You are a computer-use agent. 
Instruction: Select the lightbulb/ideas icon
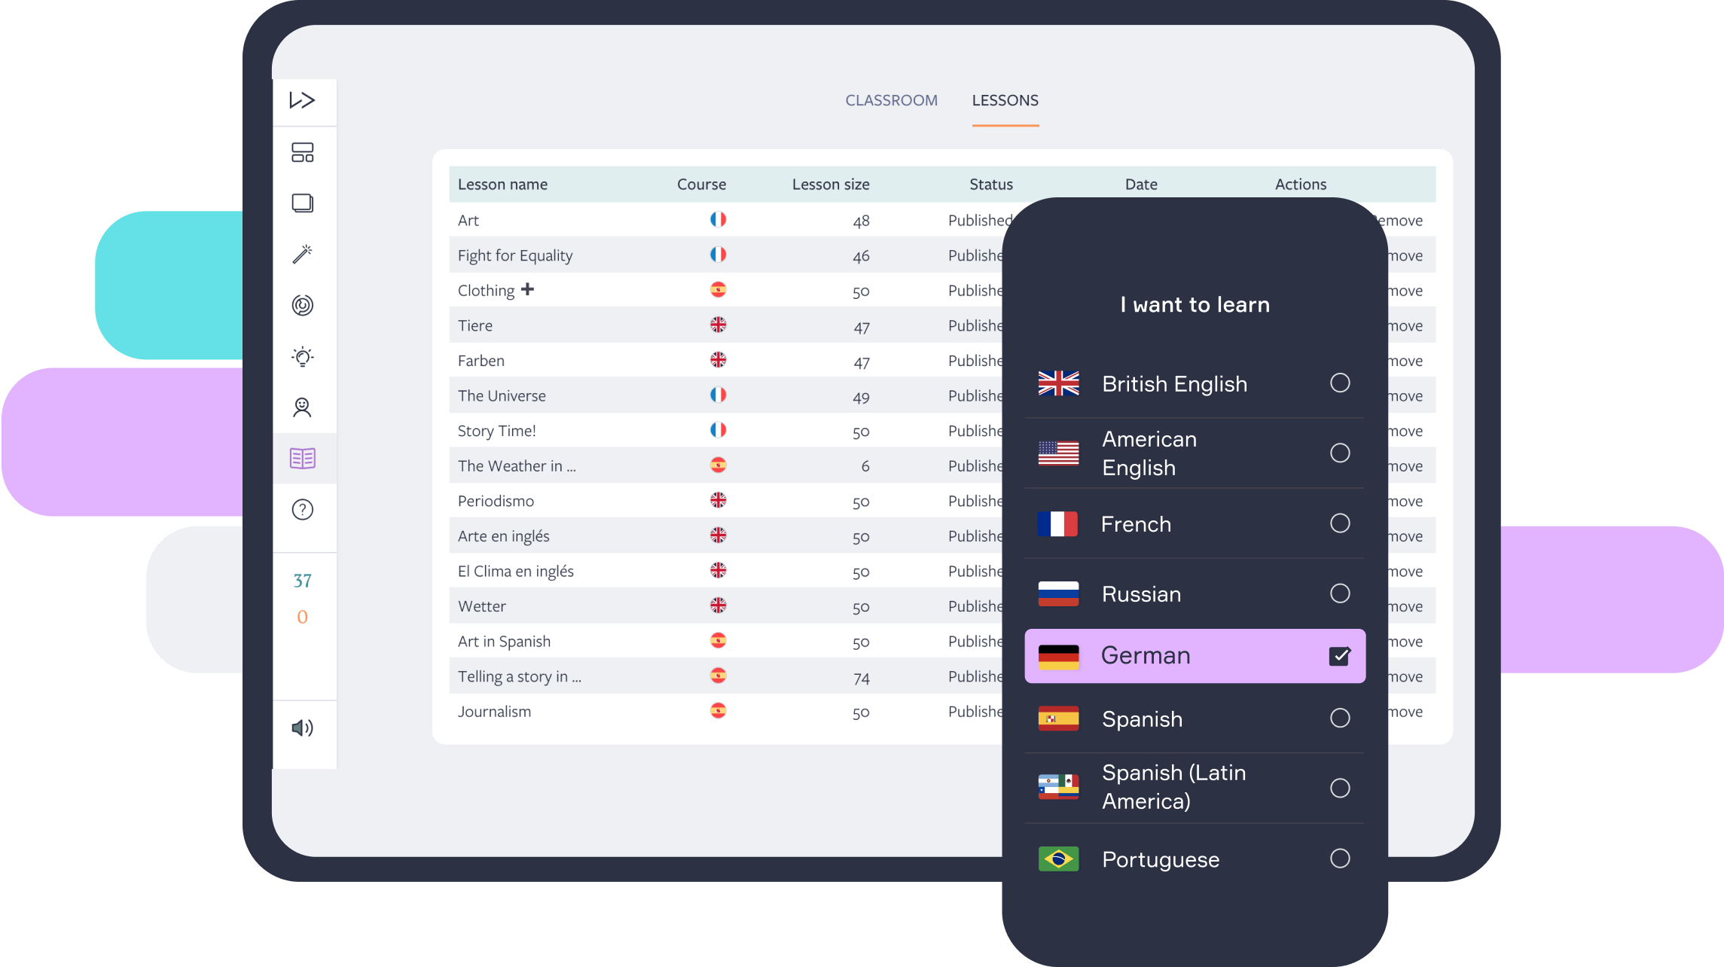(304, 355)
